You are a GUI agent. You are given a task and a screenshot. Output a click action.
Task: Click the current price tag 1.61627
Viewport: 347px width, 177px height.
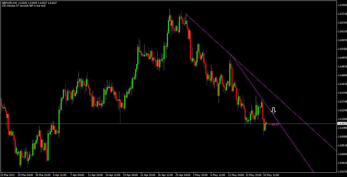click(x=342, y=124)
